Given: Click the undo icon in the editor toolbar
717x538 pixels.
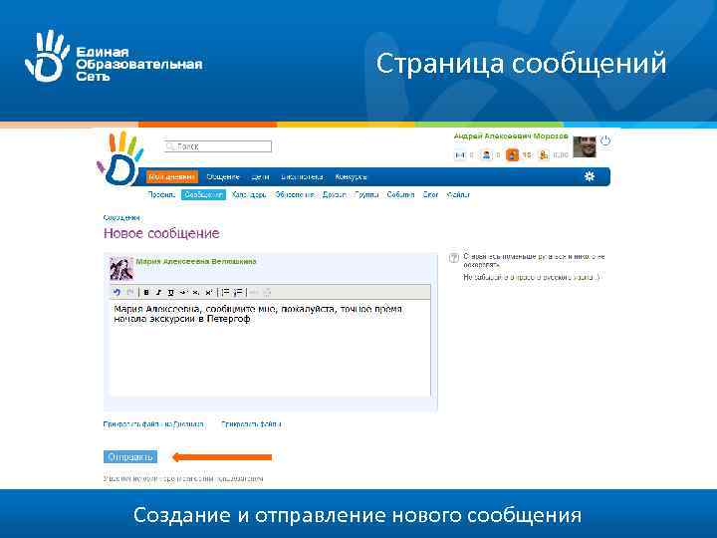Looking at the screenshot, I should [117, 292].
